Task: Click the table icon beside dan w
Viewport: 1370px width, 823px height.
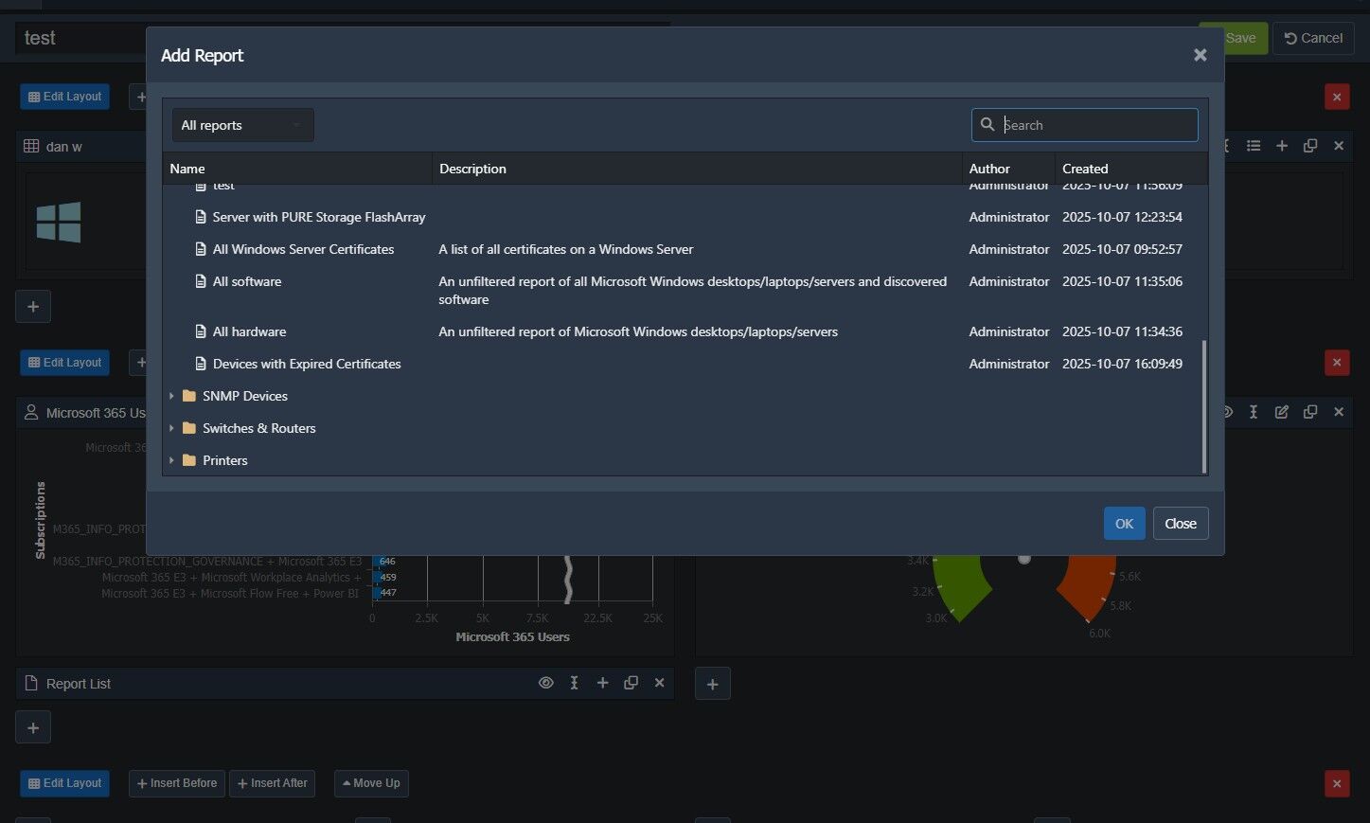Action: [31, 146]
